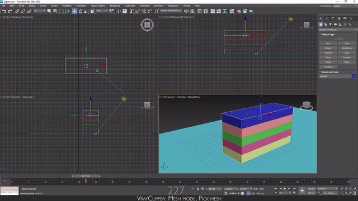Toggle the Percent Snap button

(x=144, y=11)
